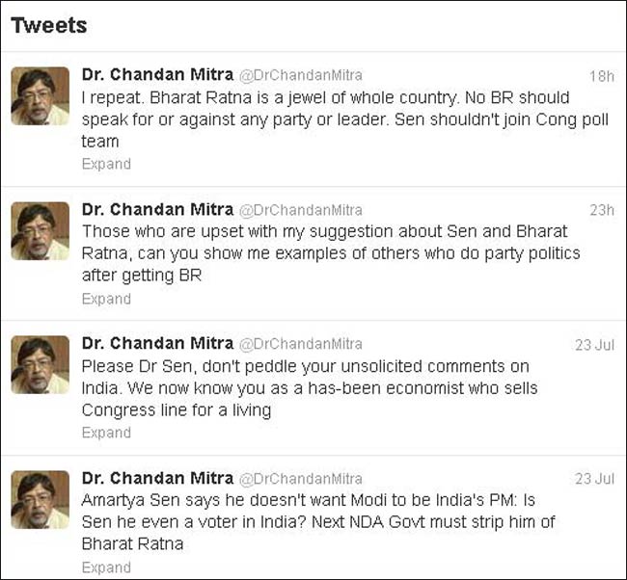Open Dr. Chandan Mitra name on 23h tweet

(157, 209)
